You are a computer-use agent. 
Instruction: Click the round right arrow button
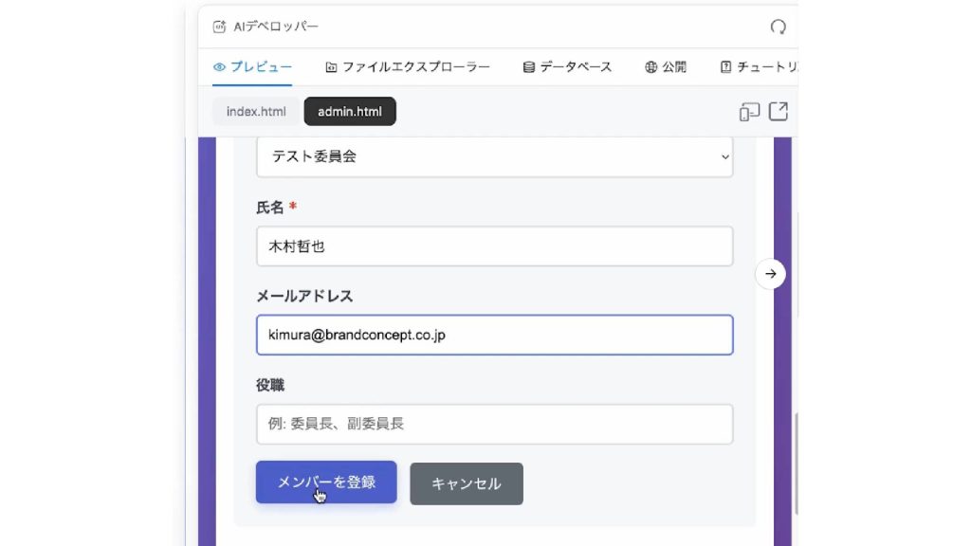coord(770,274)
